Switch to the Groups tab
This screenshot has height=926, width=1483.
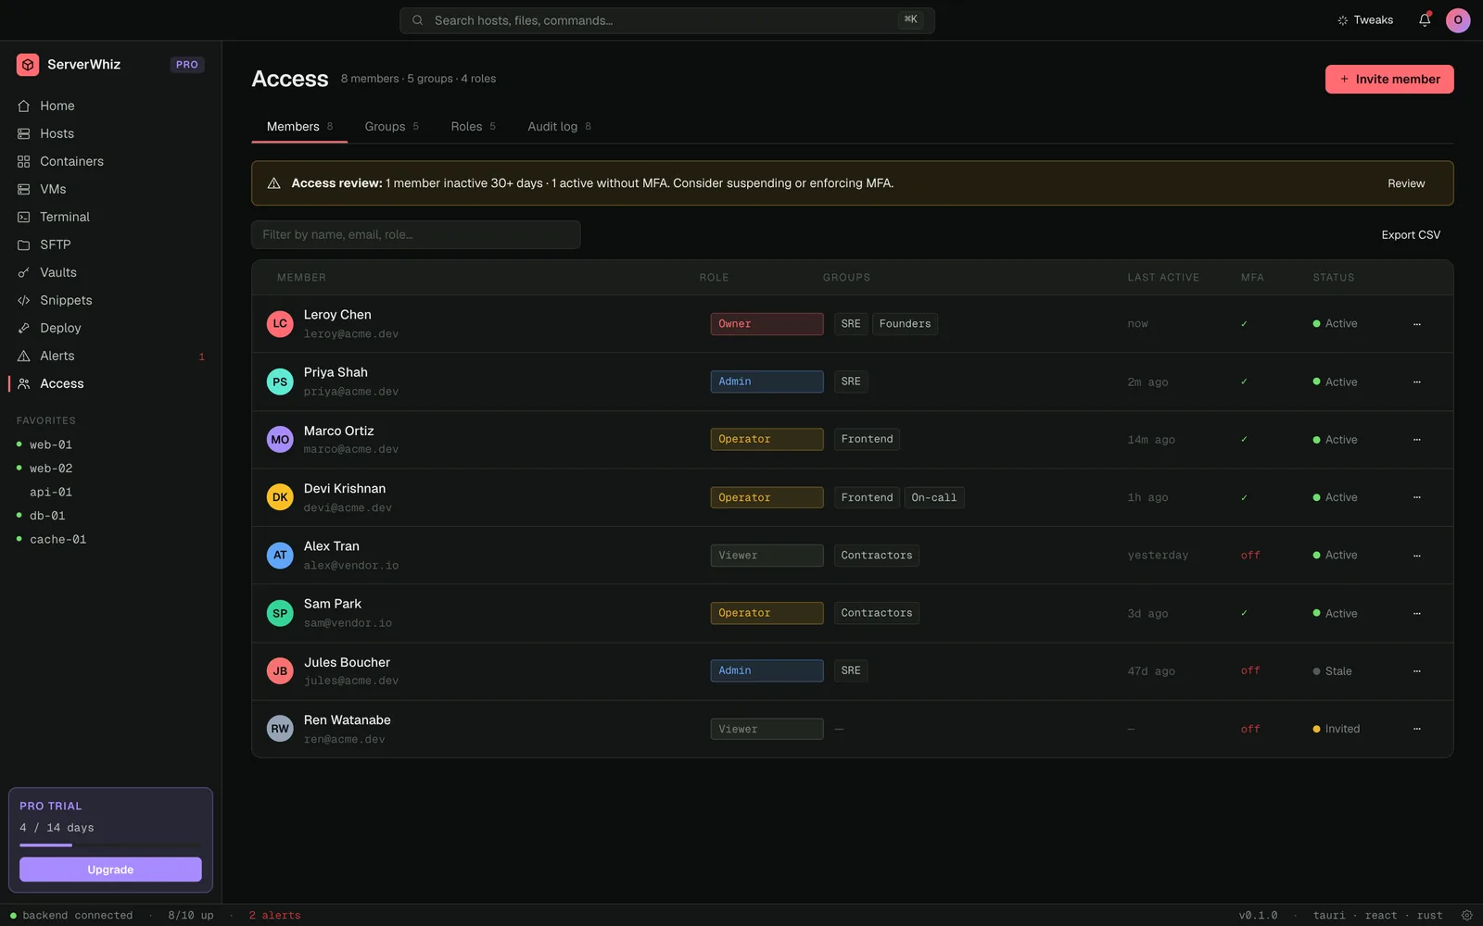point(391,127)
